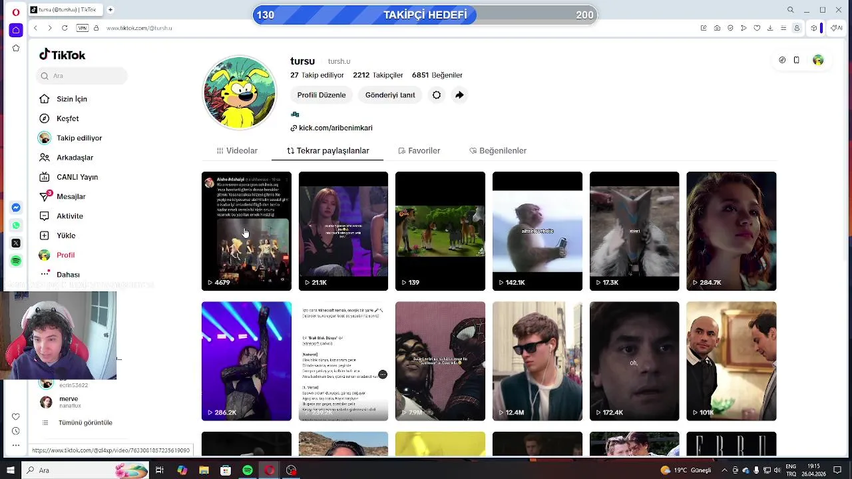Open the monkey video with 142.1K views
This screenshot has width=852, height=479.
(x=537, y=231)
